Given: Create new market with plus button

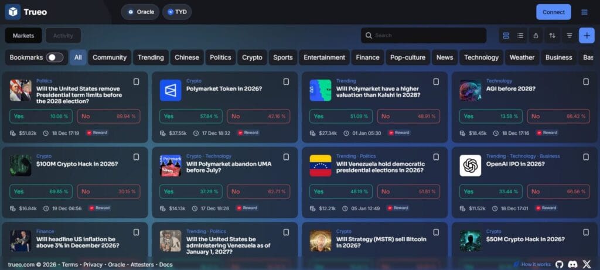Looking at the screenshot, I should [587, 36].
